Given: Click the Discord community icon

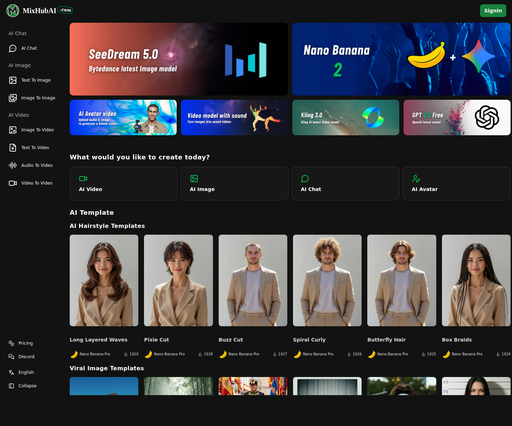Looking at the screenshot, I should tap(11, 357).
